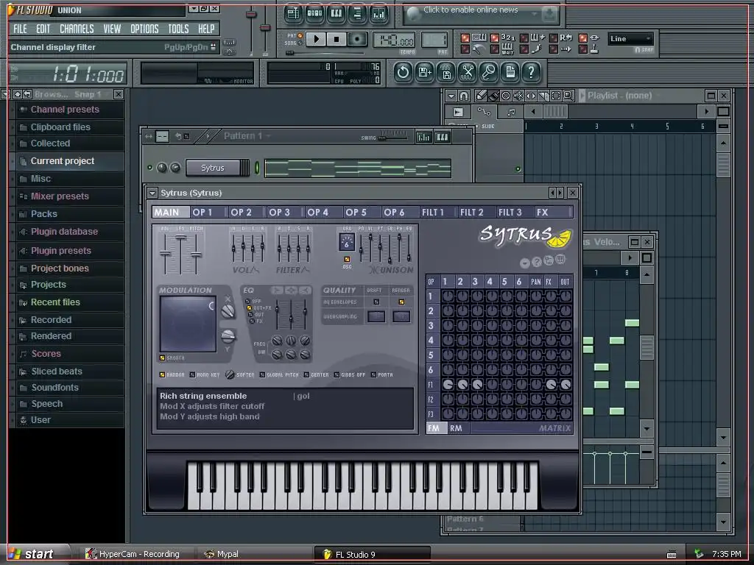
Task: Open the FILE menu
Action: 20,29
